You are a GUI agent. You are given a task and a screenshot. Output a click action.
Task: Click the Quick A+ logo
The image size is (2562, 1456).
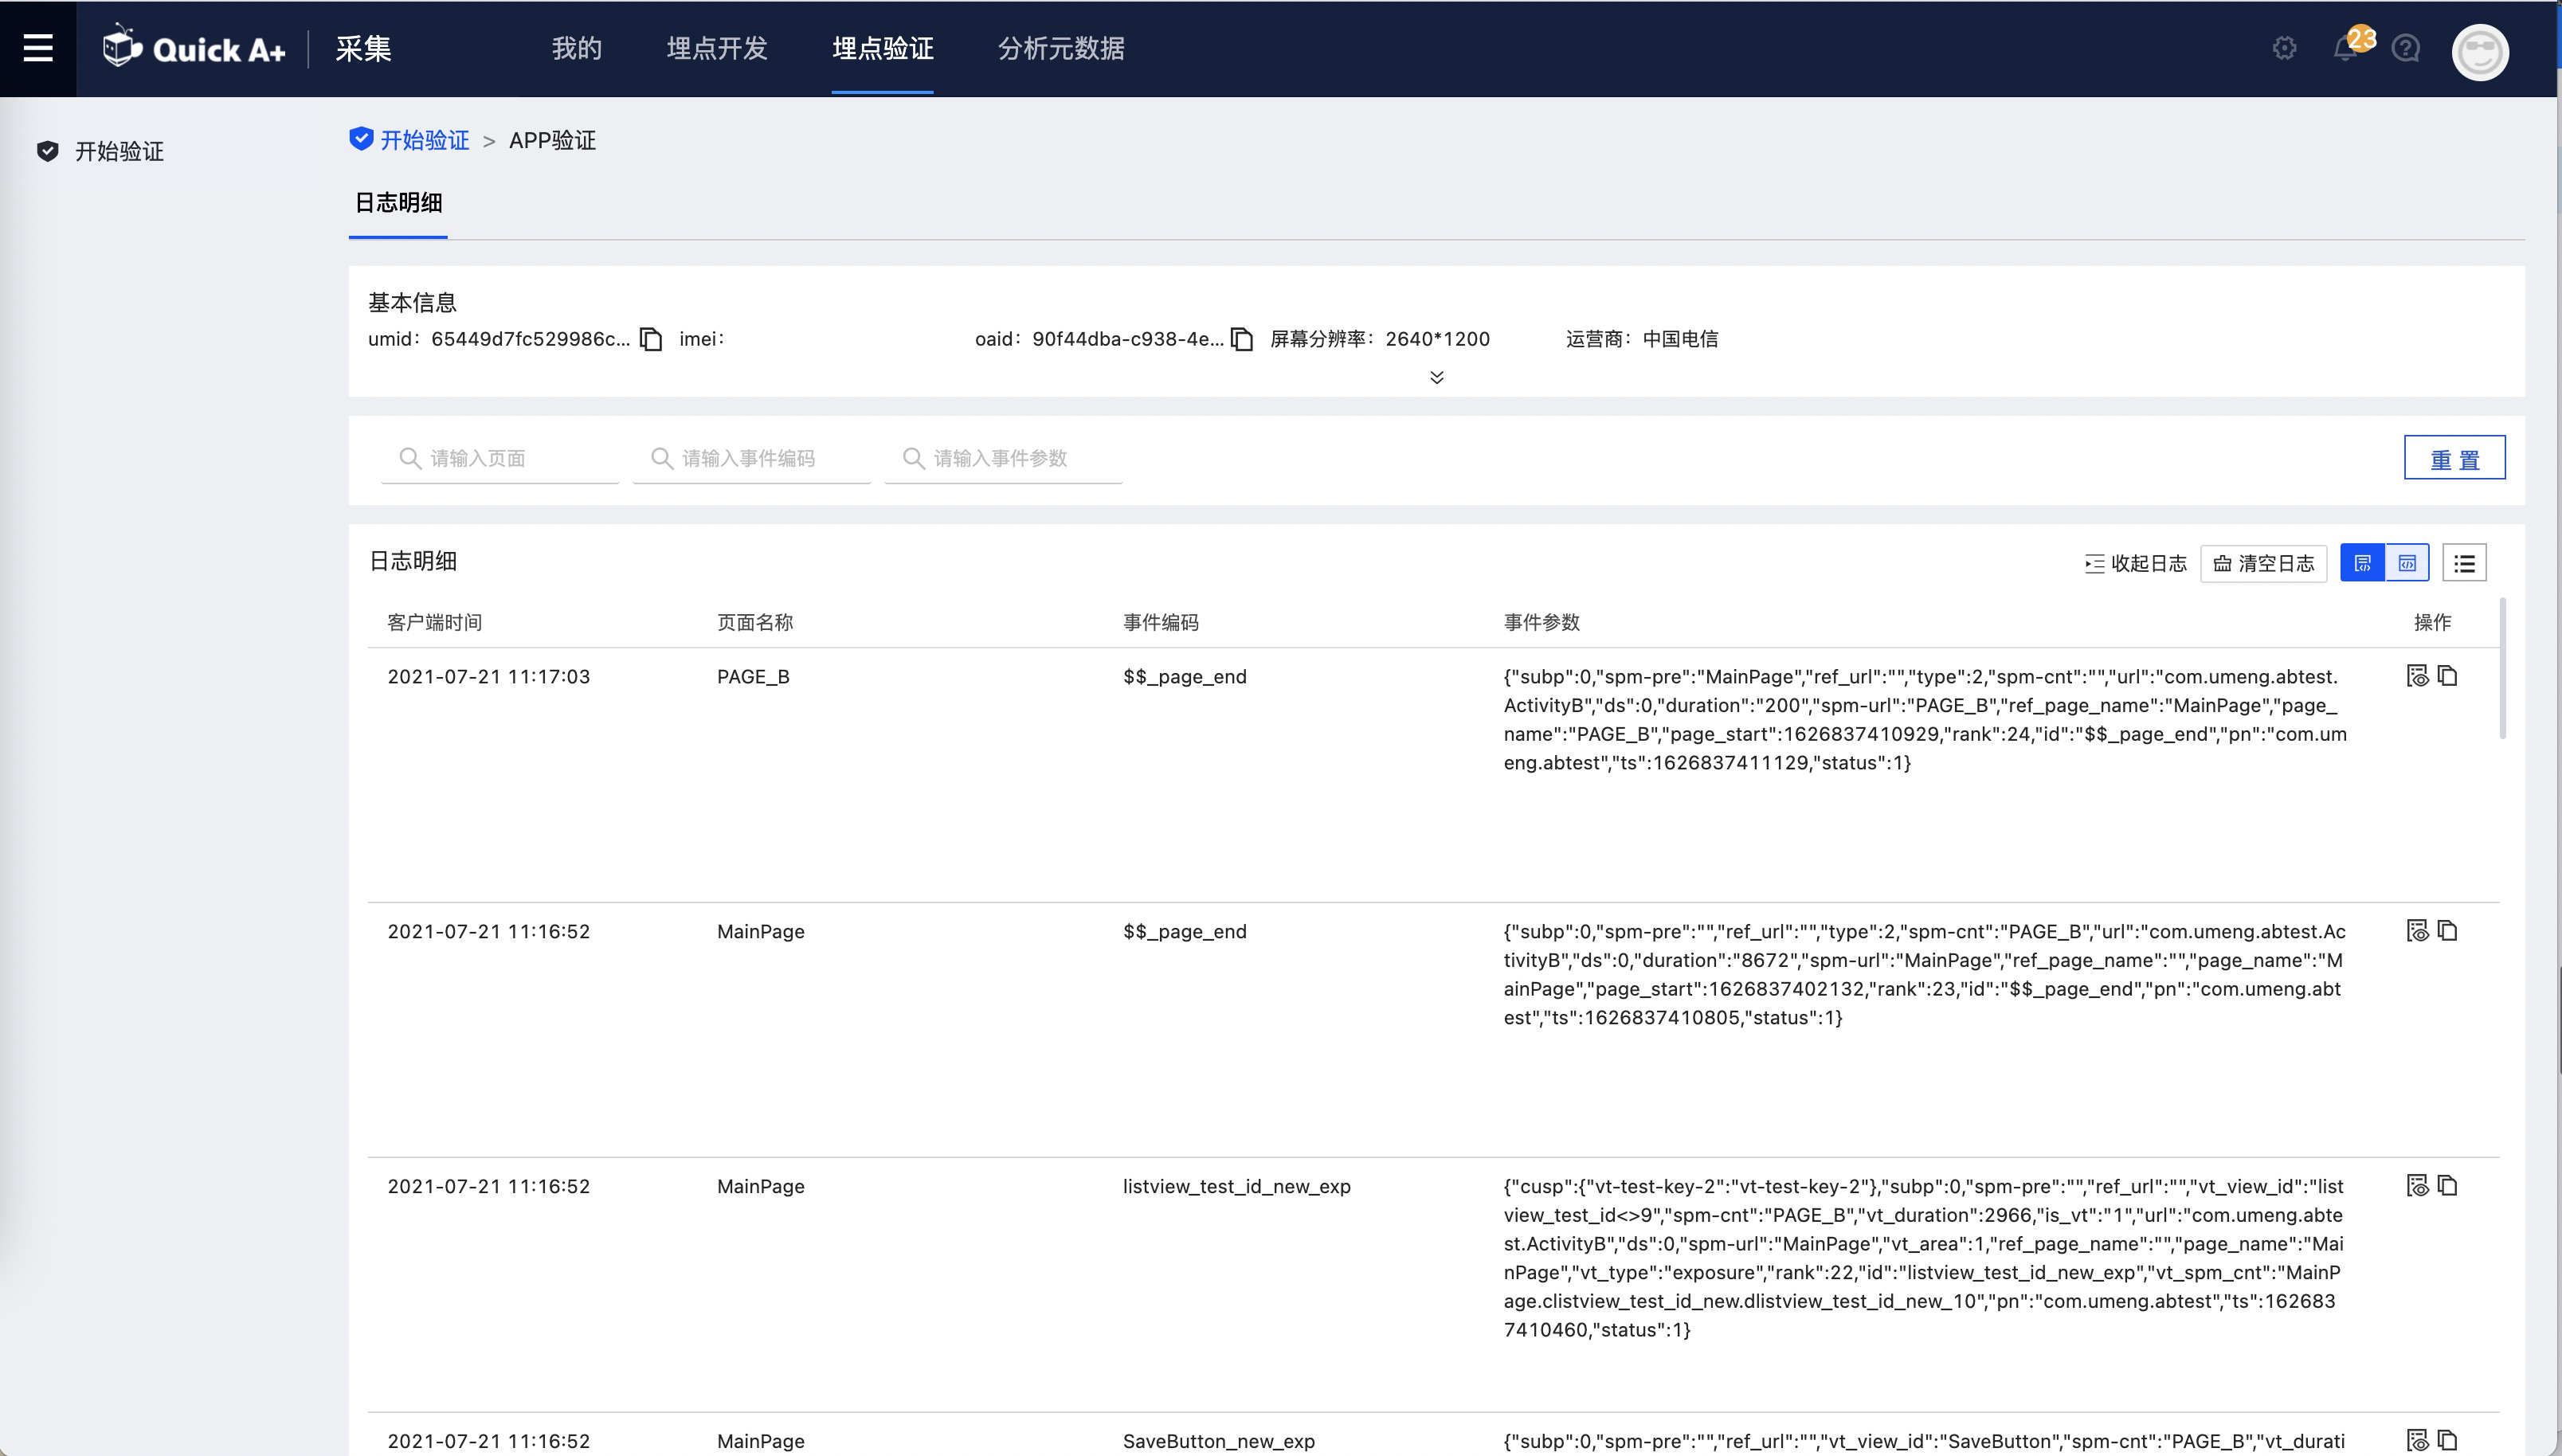pyautogui.click(x=194, y=48)
